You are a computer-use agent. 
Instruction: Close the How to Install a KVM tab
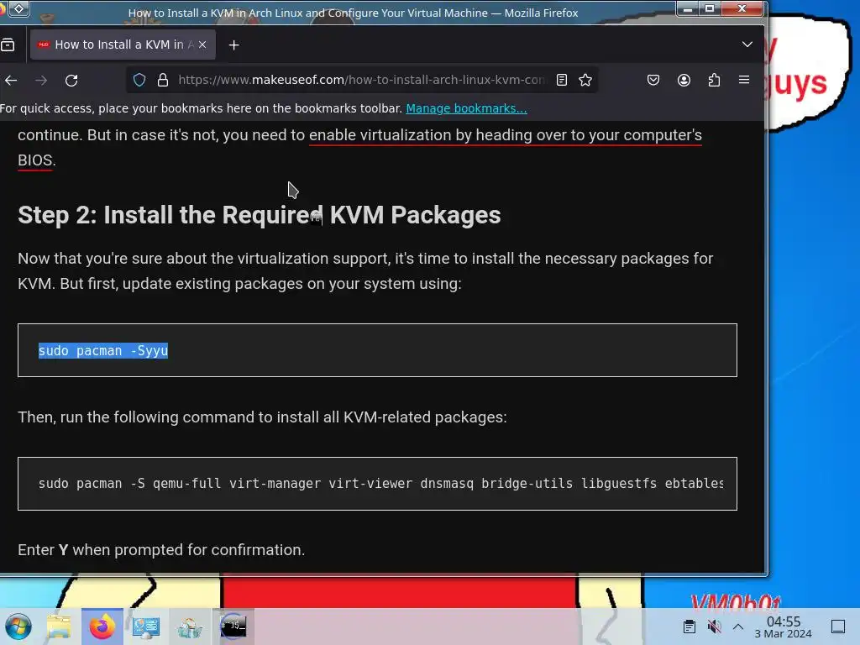point(202,45)
